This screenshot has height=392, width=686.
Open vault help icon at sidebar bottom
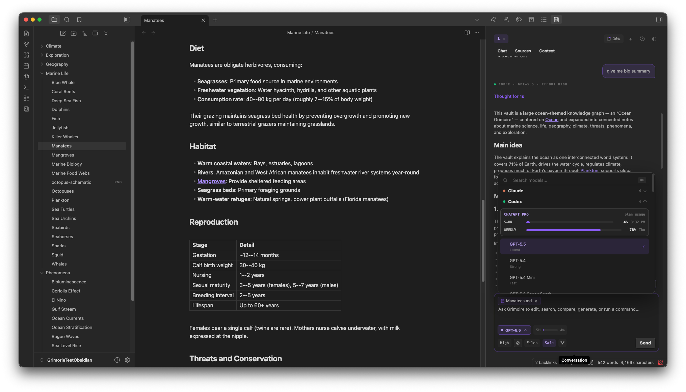coord(117,360)
